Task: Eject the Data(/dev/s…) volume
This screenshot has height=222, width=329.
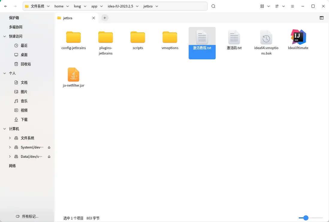Action: point(49,156)
